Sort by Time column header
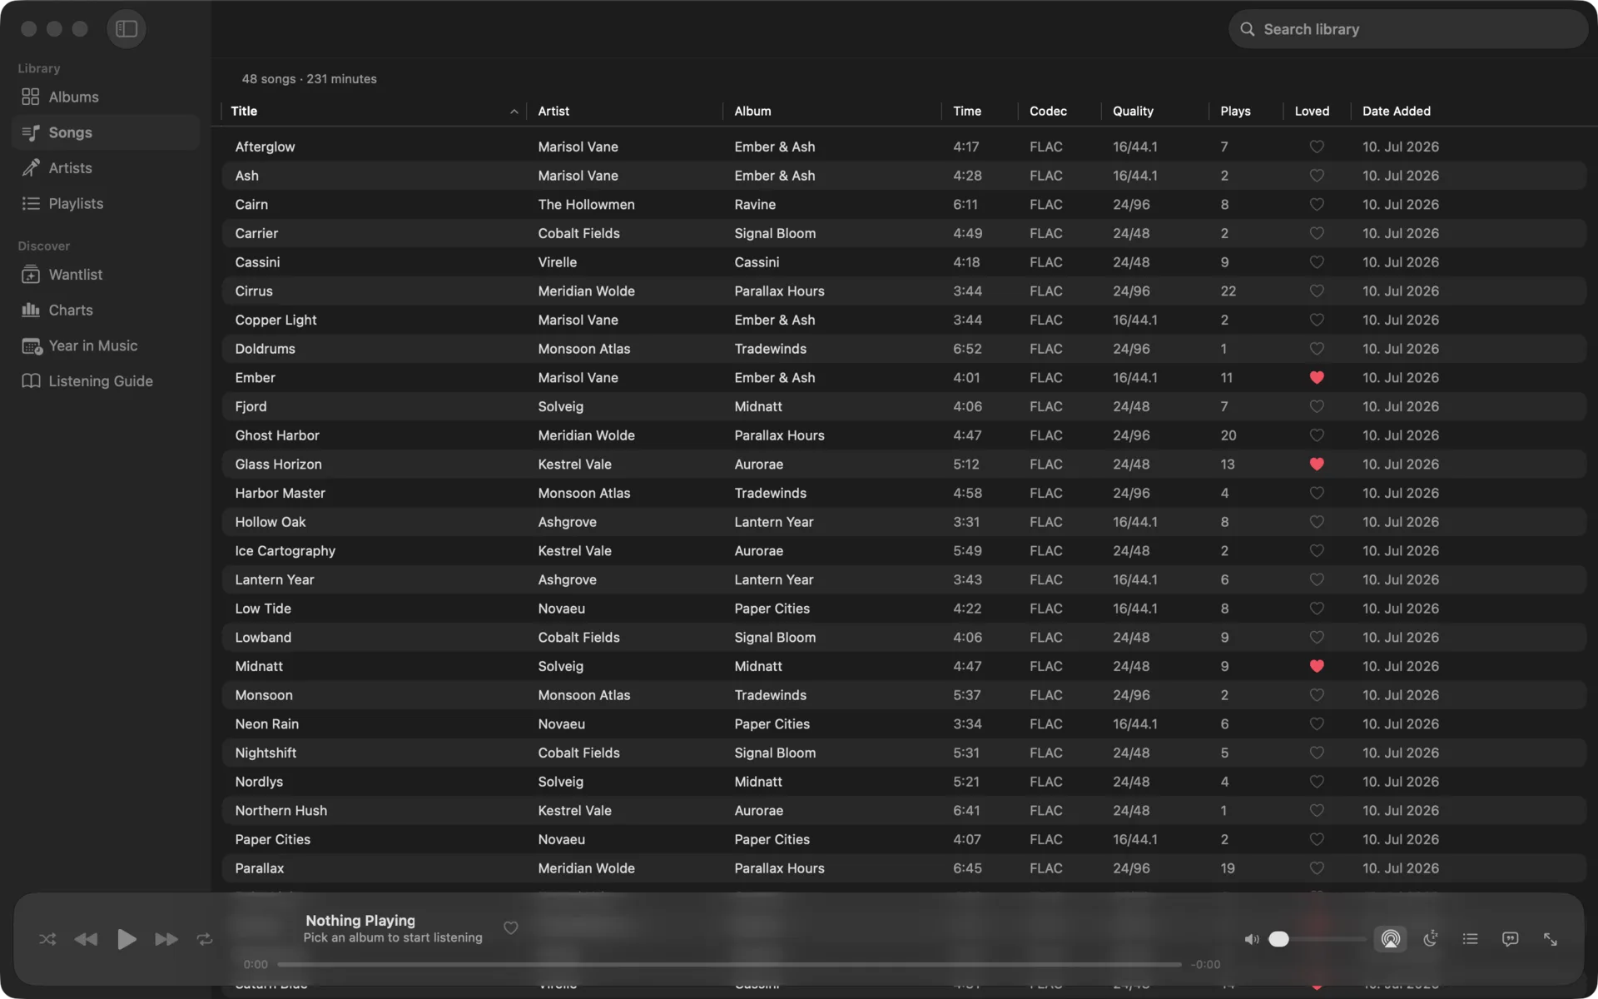Image resolution: width=1598 pixels, height=999 pixels. coord(967,111)
